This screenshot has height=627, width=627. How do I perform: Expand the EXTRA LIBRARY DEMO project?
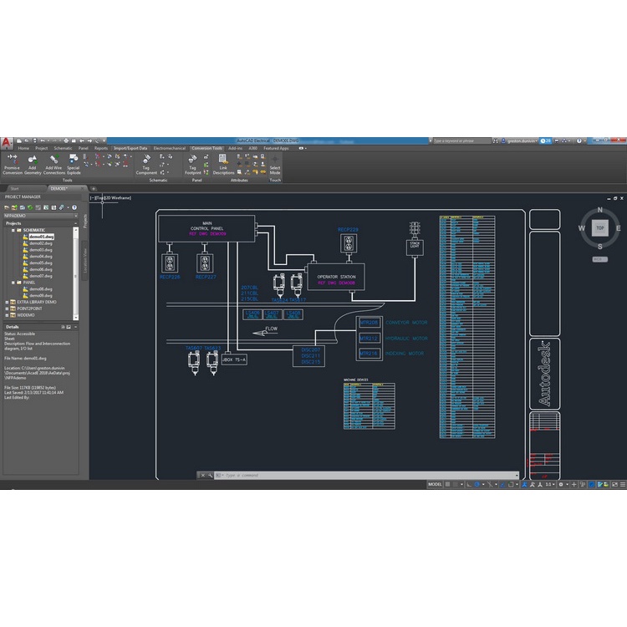(x=8, y=301)
